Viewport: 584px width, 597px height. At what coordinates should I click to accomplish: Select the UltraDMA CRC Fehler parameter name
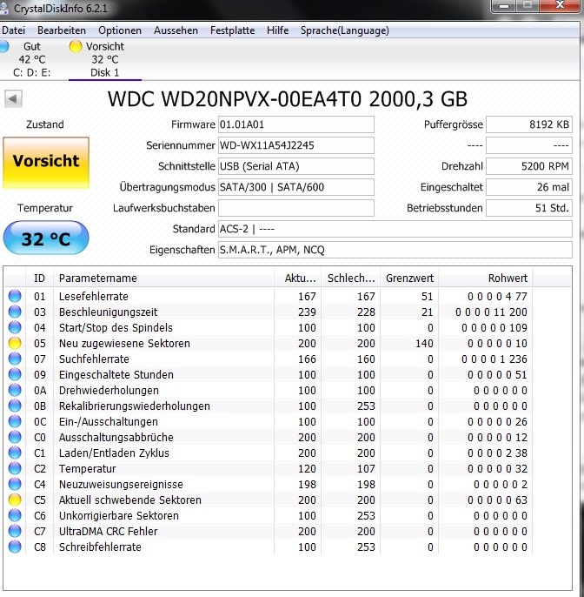(x=108, y=531)
